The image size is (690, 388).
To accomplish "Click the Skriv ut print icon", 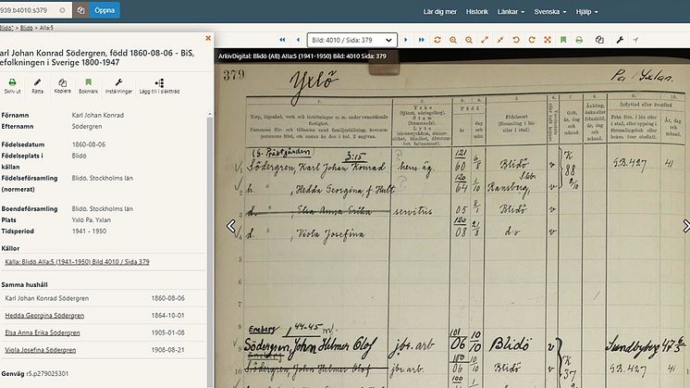I will tap(12, 85).
